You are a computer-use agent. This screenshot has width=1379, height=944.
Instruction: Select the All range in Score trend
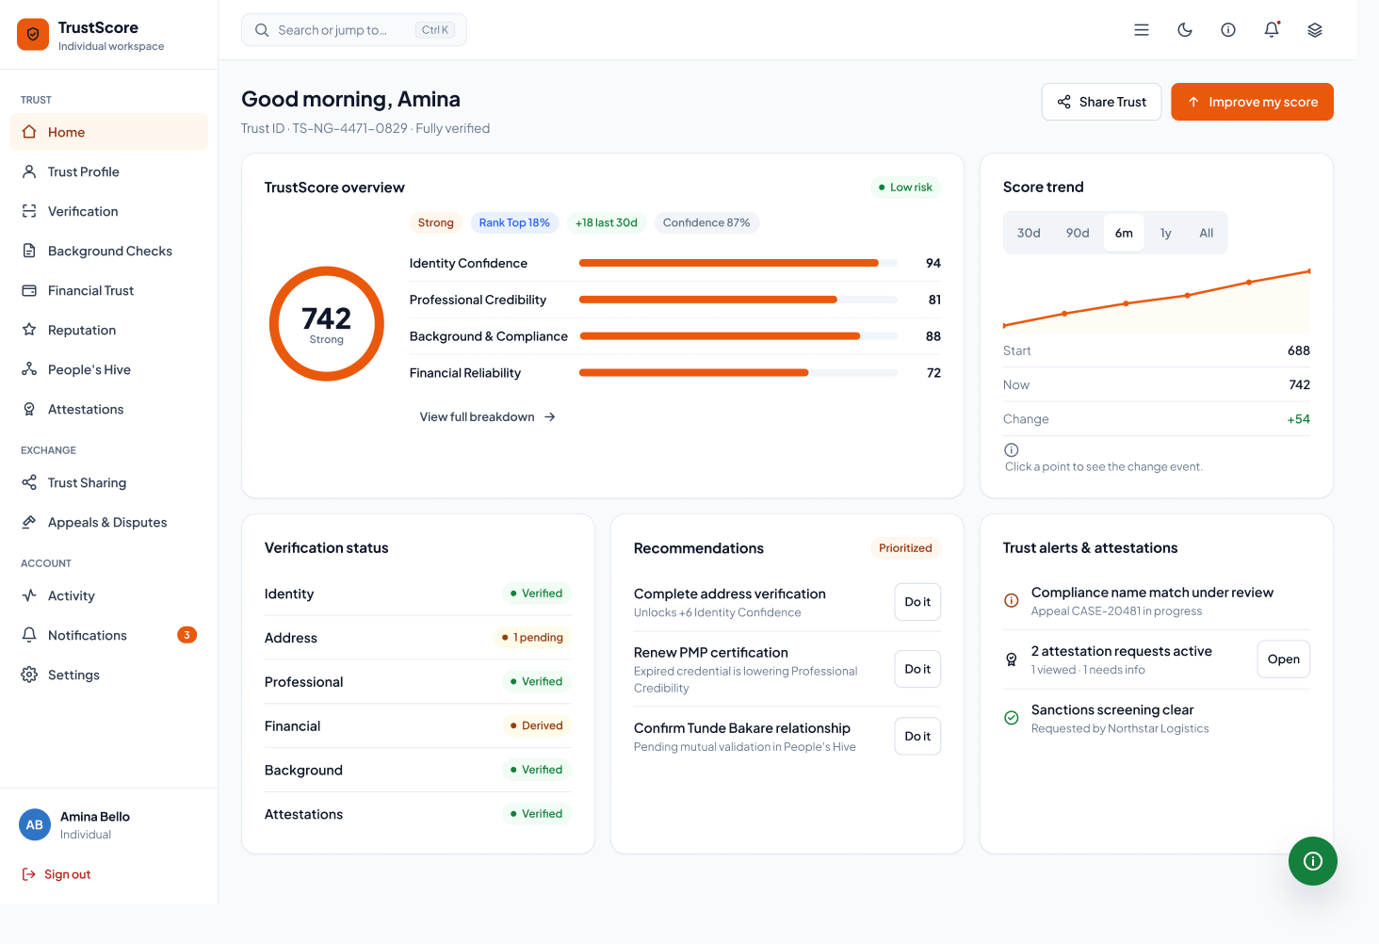coord(1207,233)
